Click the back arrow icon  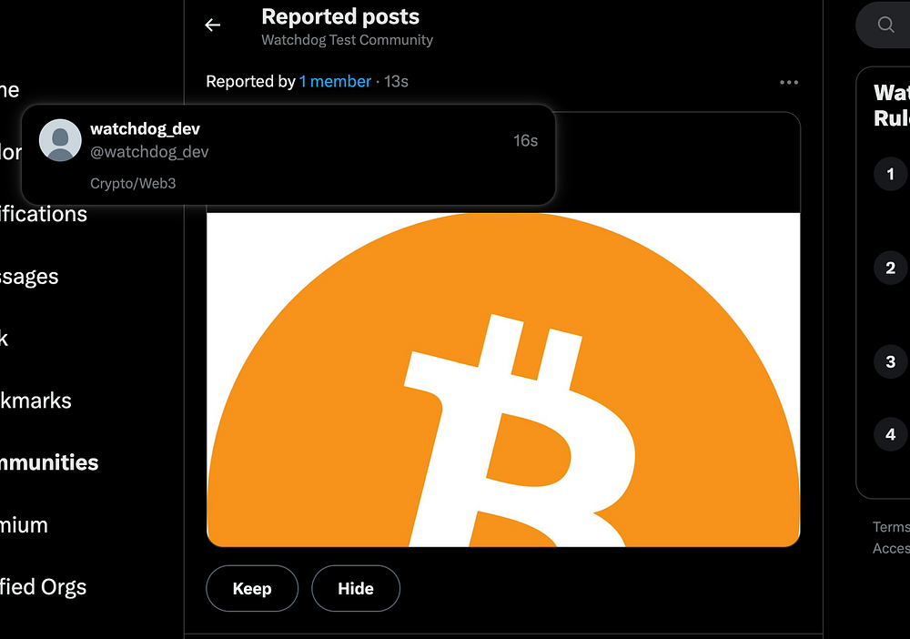click(212, 25)
